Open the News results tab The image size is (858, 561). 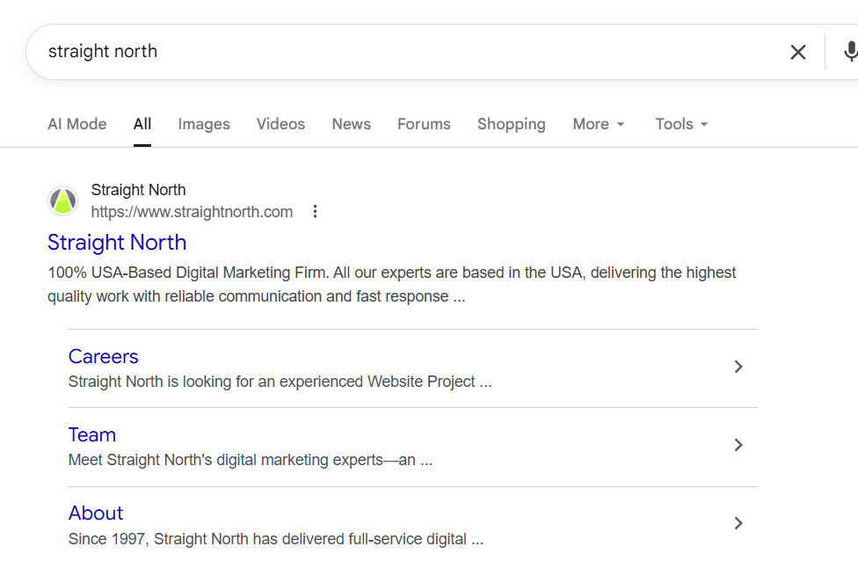tap(351, 124)
